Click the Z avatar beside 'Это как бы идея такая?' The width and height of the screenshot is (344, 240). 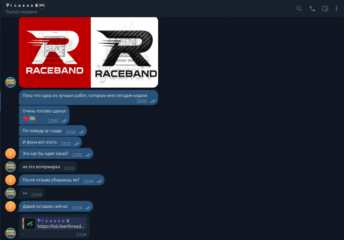[x=11, y=153]
